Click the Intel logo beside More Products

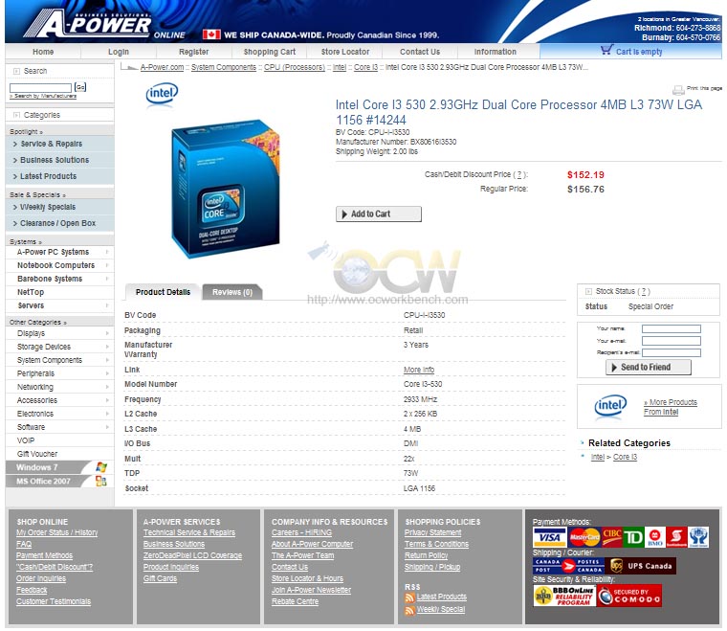[610, 406]
